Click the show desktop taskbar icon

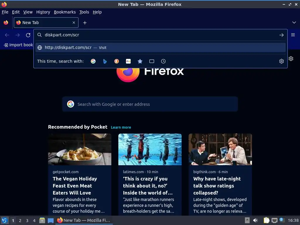point(50,220)
